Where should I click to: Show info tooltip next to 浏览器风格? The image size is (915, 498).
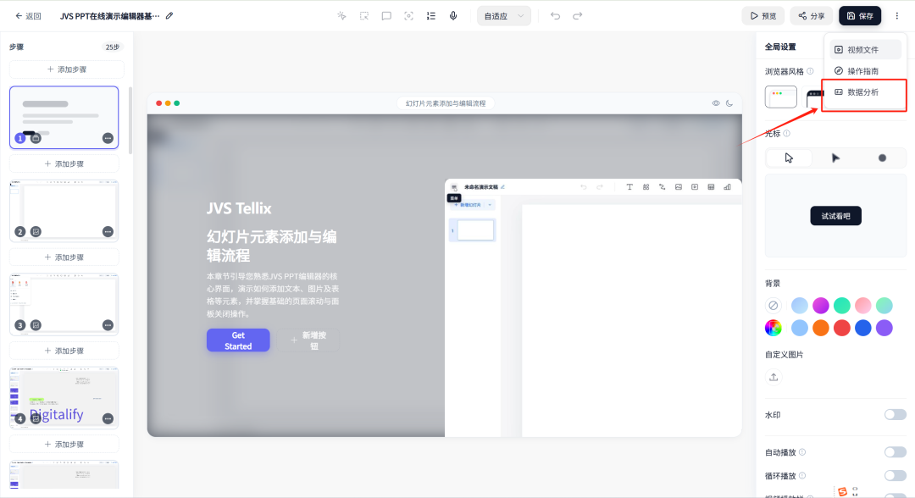click(810, 71)
